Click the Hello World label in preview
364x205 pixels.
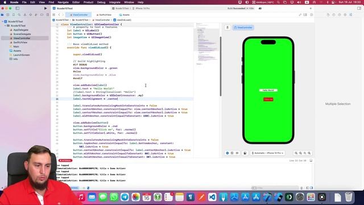[x=268, y=90]
